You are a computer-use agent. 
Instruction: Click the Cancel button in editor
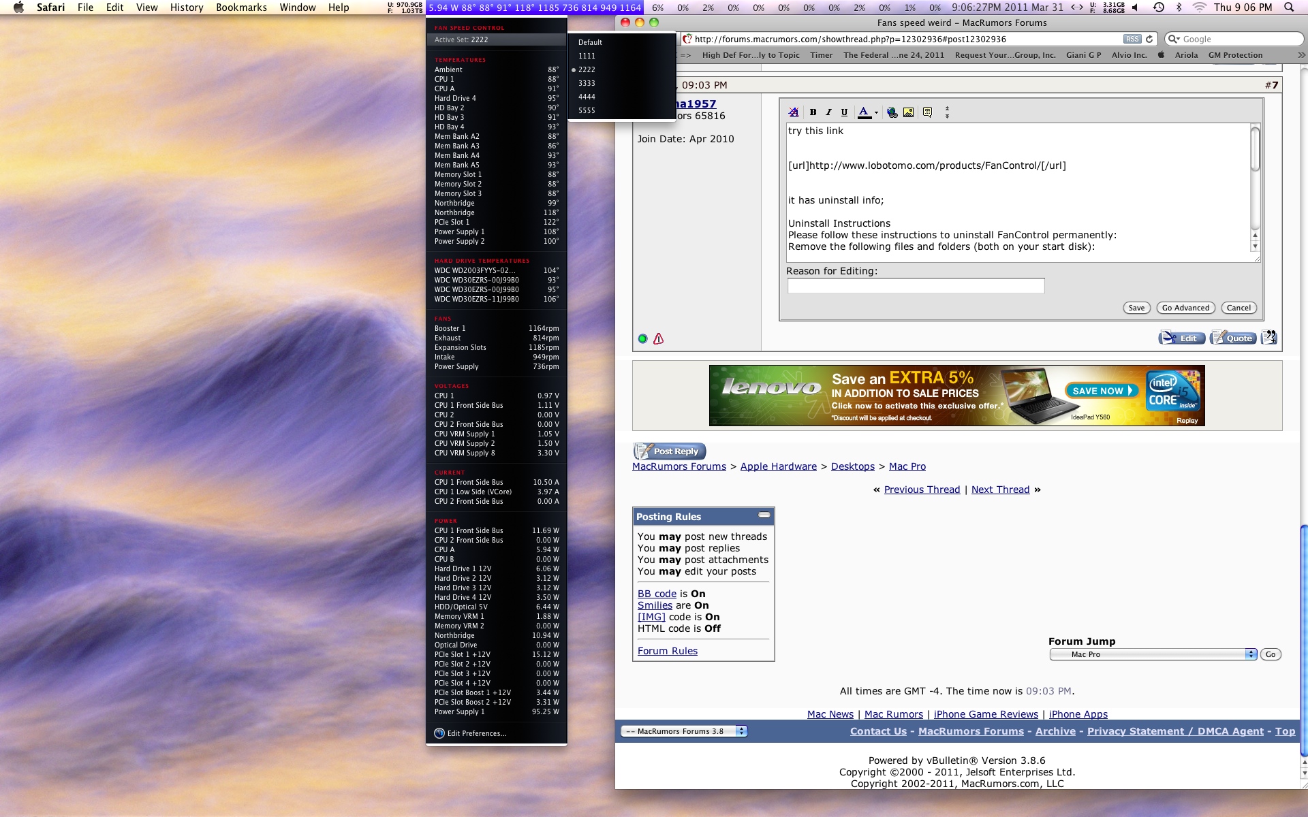point(1239,308)
